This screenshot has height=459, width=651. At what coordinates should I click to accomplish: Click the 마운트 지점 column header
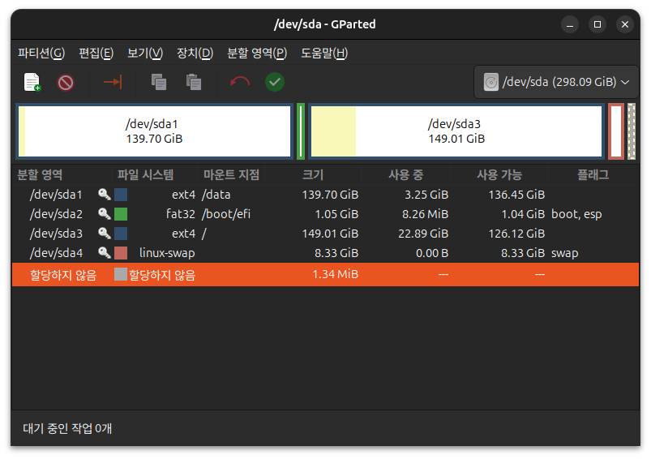point(231,174)
